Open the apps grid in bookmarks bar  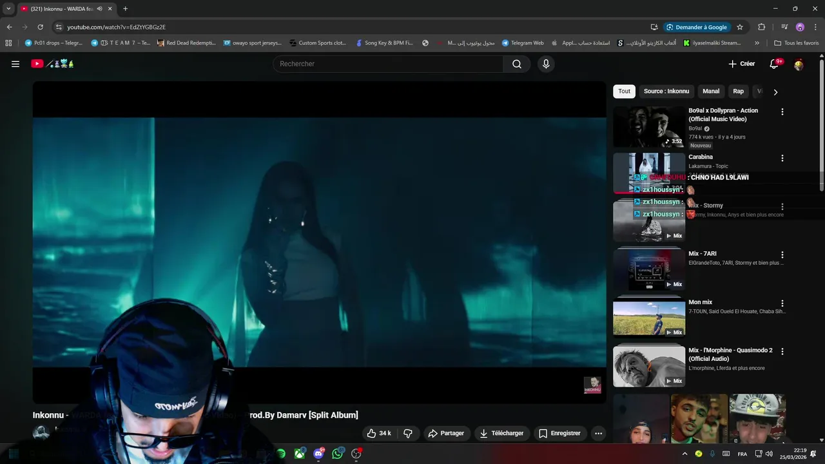[x=8, y=43]
